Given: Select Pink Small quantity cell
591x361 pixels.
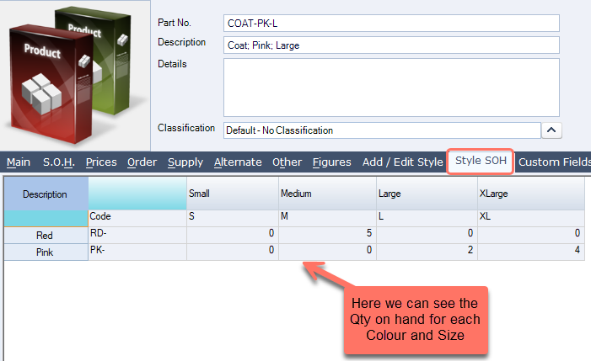Looking at the screenshot, I should (x=233, y=252).
